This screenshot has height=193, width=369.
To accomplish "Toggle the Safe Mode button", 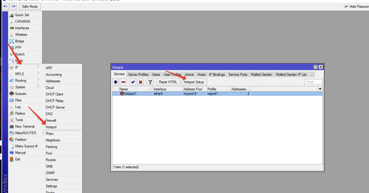I will (x=30, y=6).
